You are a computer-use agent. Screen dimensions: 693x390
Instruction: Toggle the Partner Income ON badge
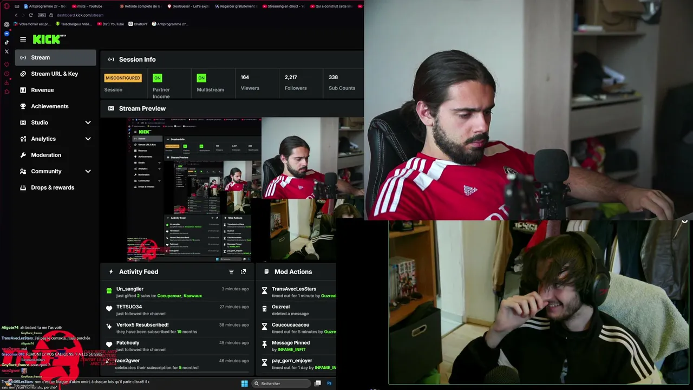click(x=157, y=78)
